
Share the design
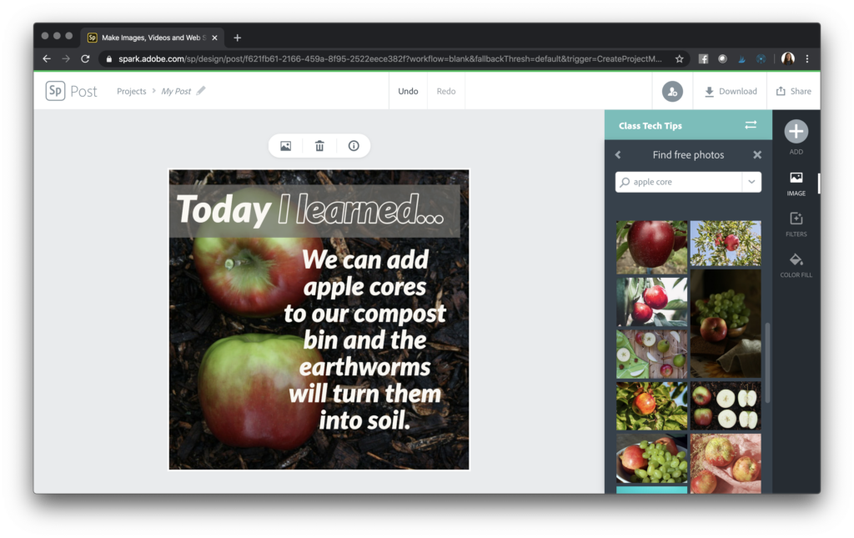pos(793,91)
